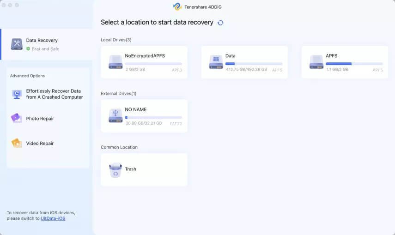Viewport: 395px width, 235px height.
Task: Click the Data drive usage bar
Action: pos(254,64)
